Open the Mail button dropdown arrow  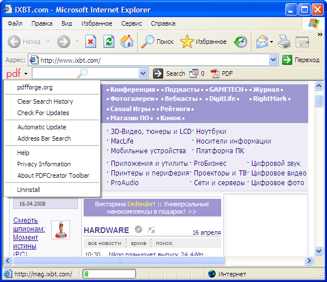click(271, 42)
